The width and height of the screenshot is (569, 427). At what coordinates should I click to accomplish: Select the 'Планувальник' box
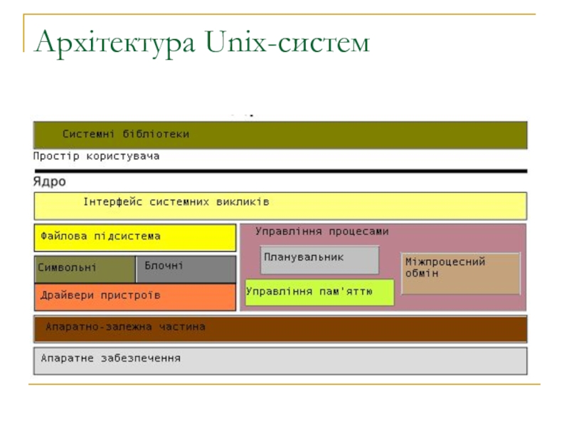tap(319, 260)
